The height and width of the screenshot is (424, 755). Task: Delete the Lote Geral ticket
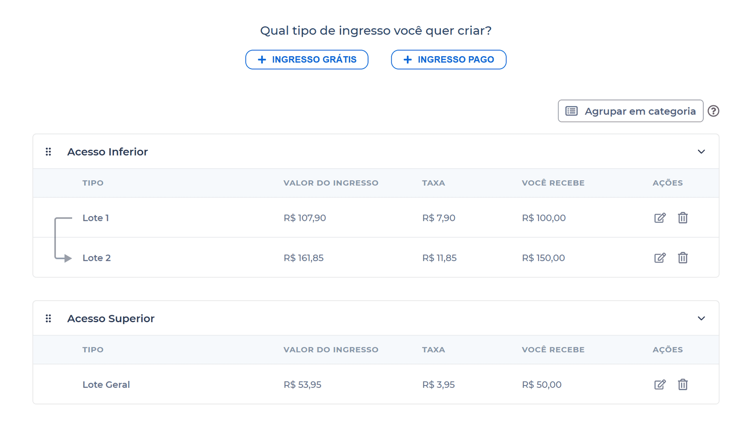point(683,384)
